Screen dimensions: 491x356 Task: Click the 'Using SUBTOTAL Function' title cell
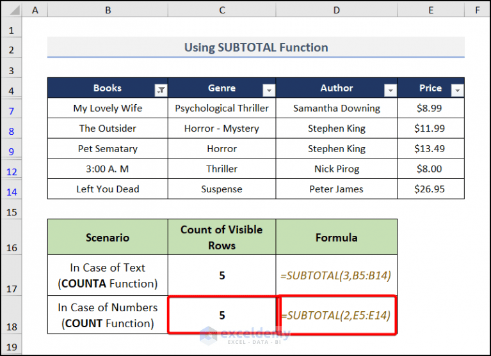[256, 47]
